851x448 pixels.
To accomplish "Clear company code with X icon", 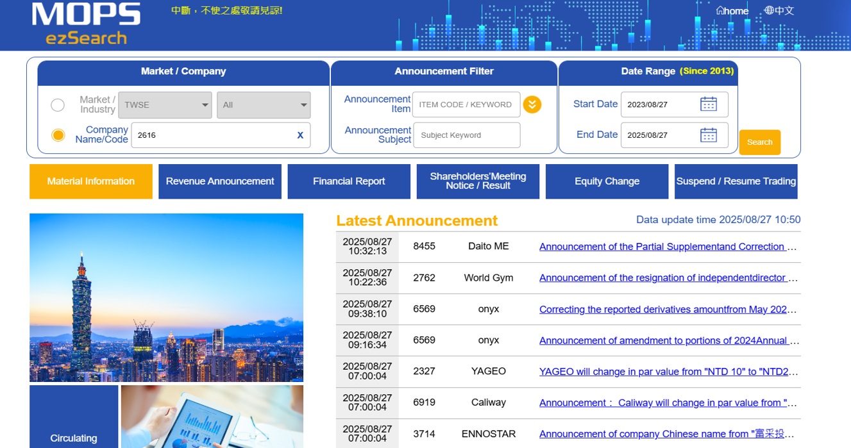I will click(299, 135).
